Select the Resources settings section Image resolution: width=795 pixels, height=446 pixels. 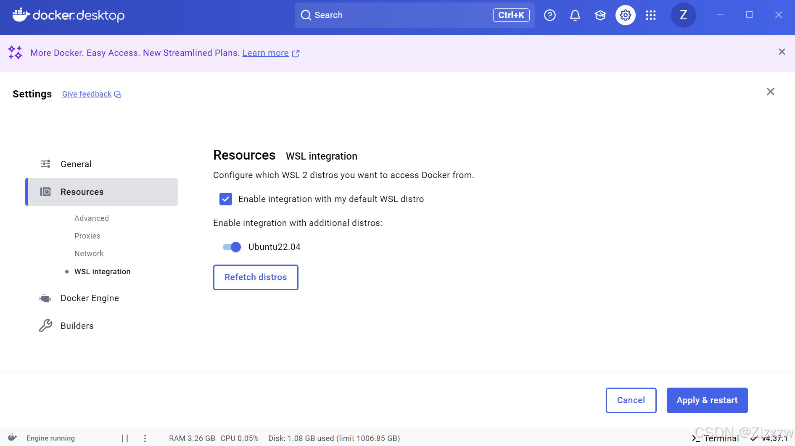tap(101, 192)
